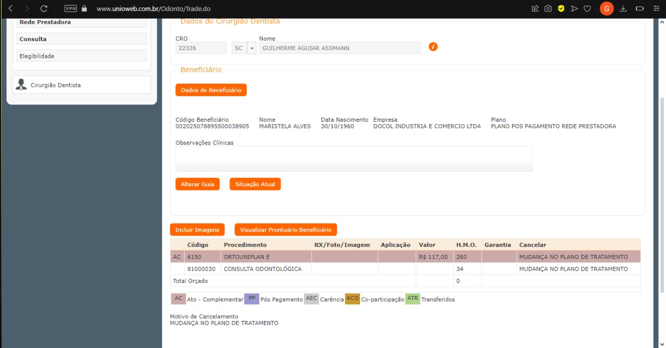This screenshot has width=666, height=348.
Task: Open Elegibilidade in the sidebar
Action: (x=82, y=56)
